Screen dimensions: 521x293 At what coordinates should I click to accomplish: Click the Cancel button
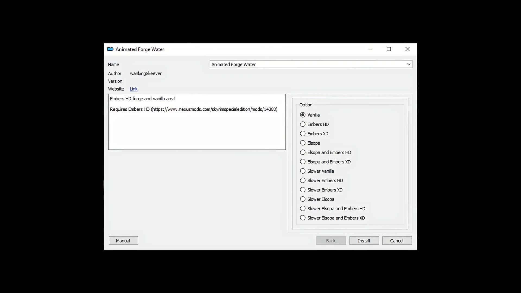tap(397, 241)
